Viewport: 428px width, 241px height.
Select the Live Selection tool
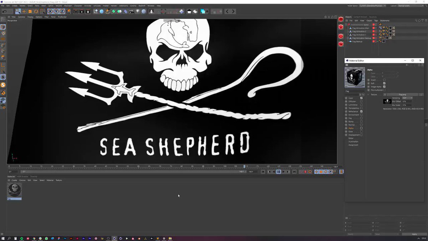(18, 11)
